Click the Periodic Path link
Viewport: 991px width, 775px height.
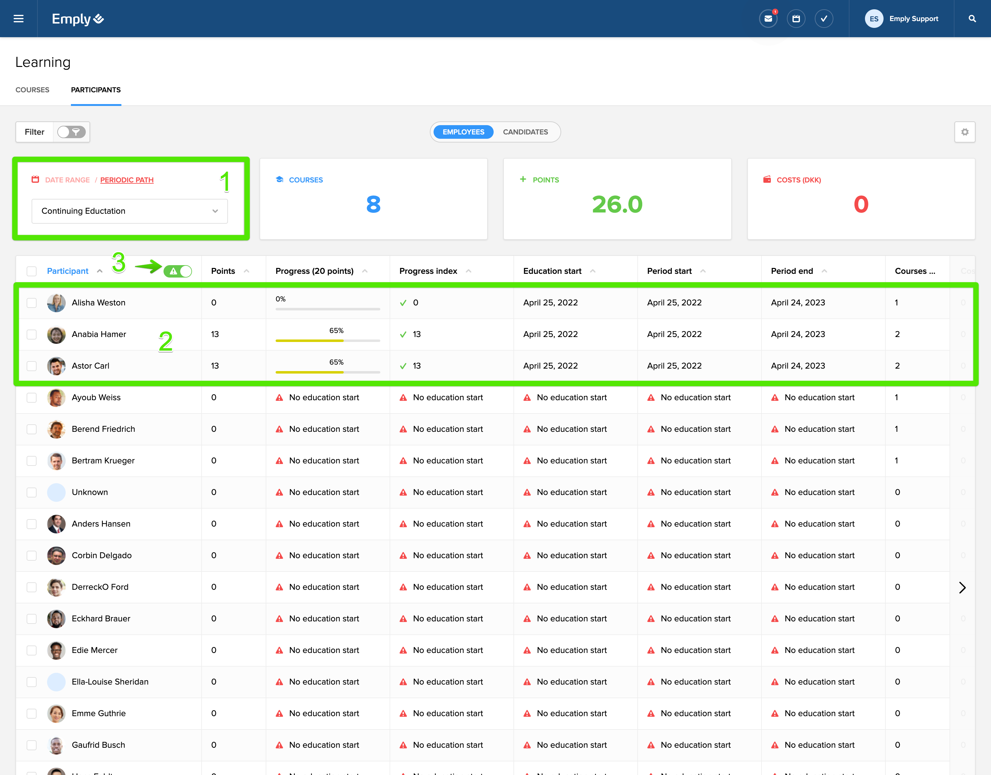[x=127, y=180]
